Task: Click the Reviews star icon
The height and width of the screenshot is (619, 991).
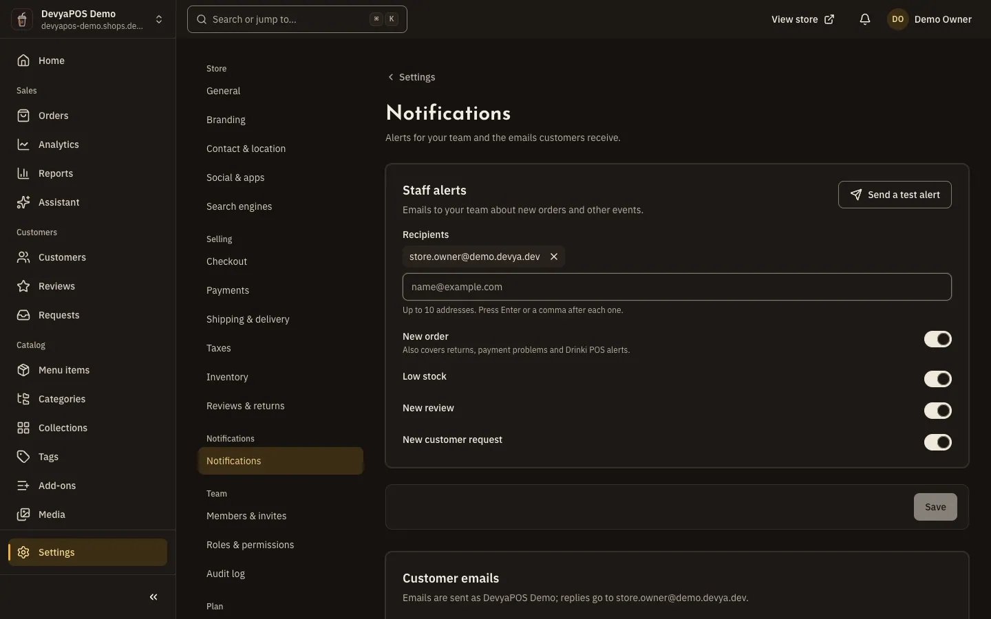Action: click(x=23, y=286)
